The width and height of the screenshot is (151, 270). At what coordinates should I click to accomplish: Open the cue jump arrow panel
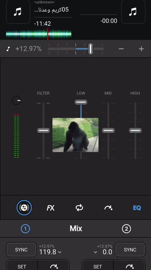click(108, 208)
